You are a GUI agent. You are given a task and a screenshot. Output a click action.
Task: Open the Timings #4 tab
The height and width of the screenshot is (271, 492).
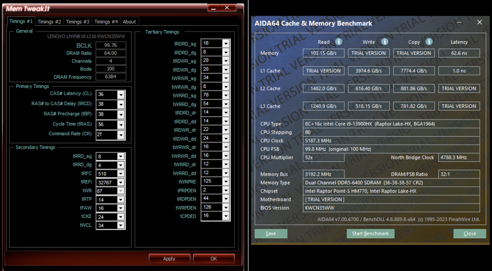(x=106, y=22)
